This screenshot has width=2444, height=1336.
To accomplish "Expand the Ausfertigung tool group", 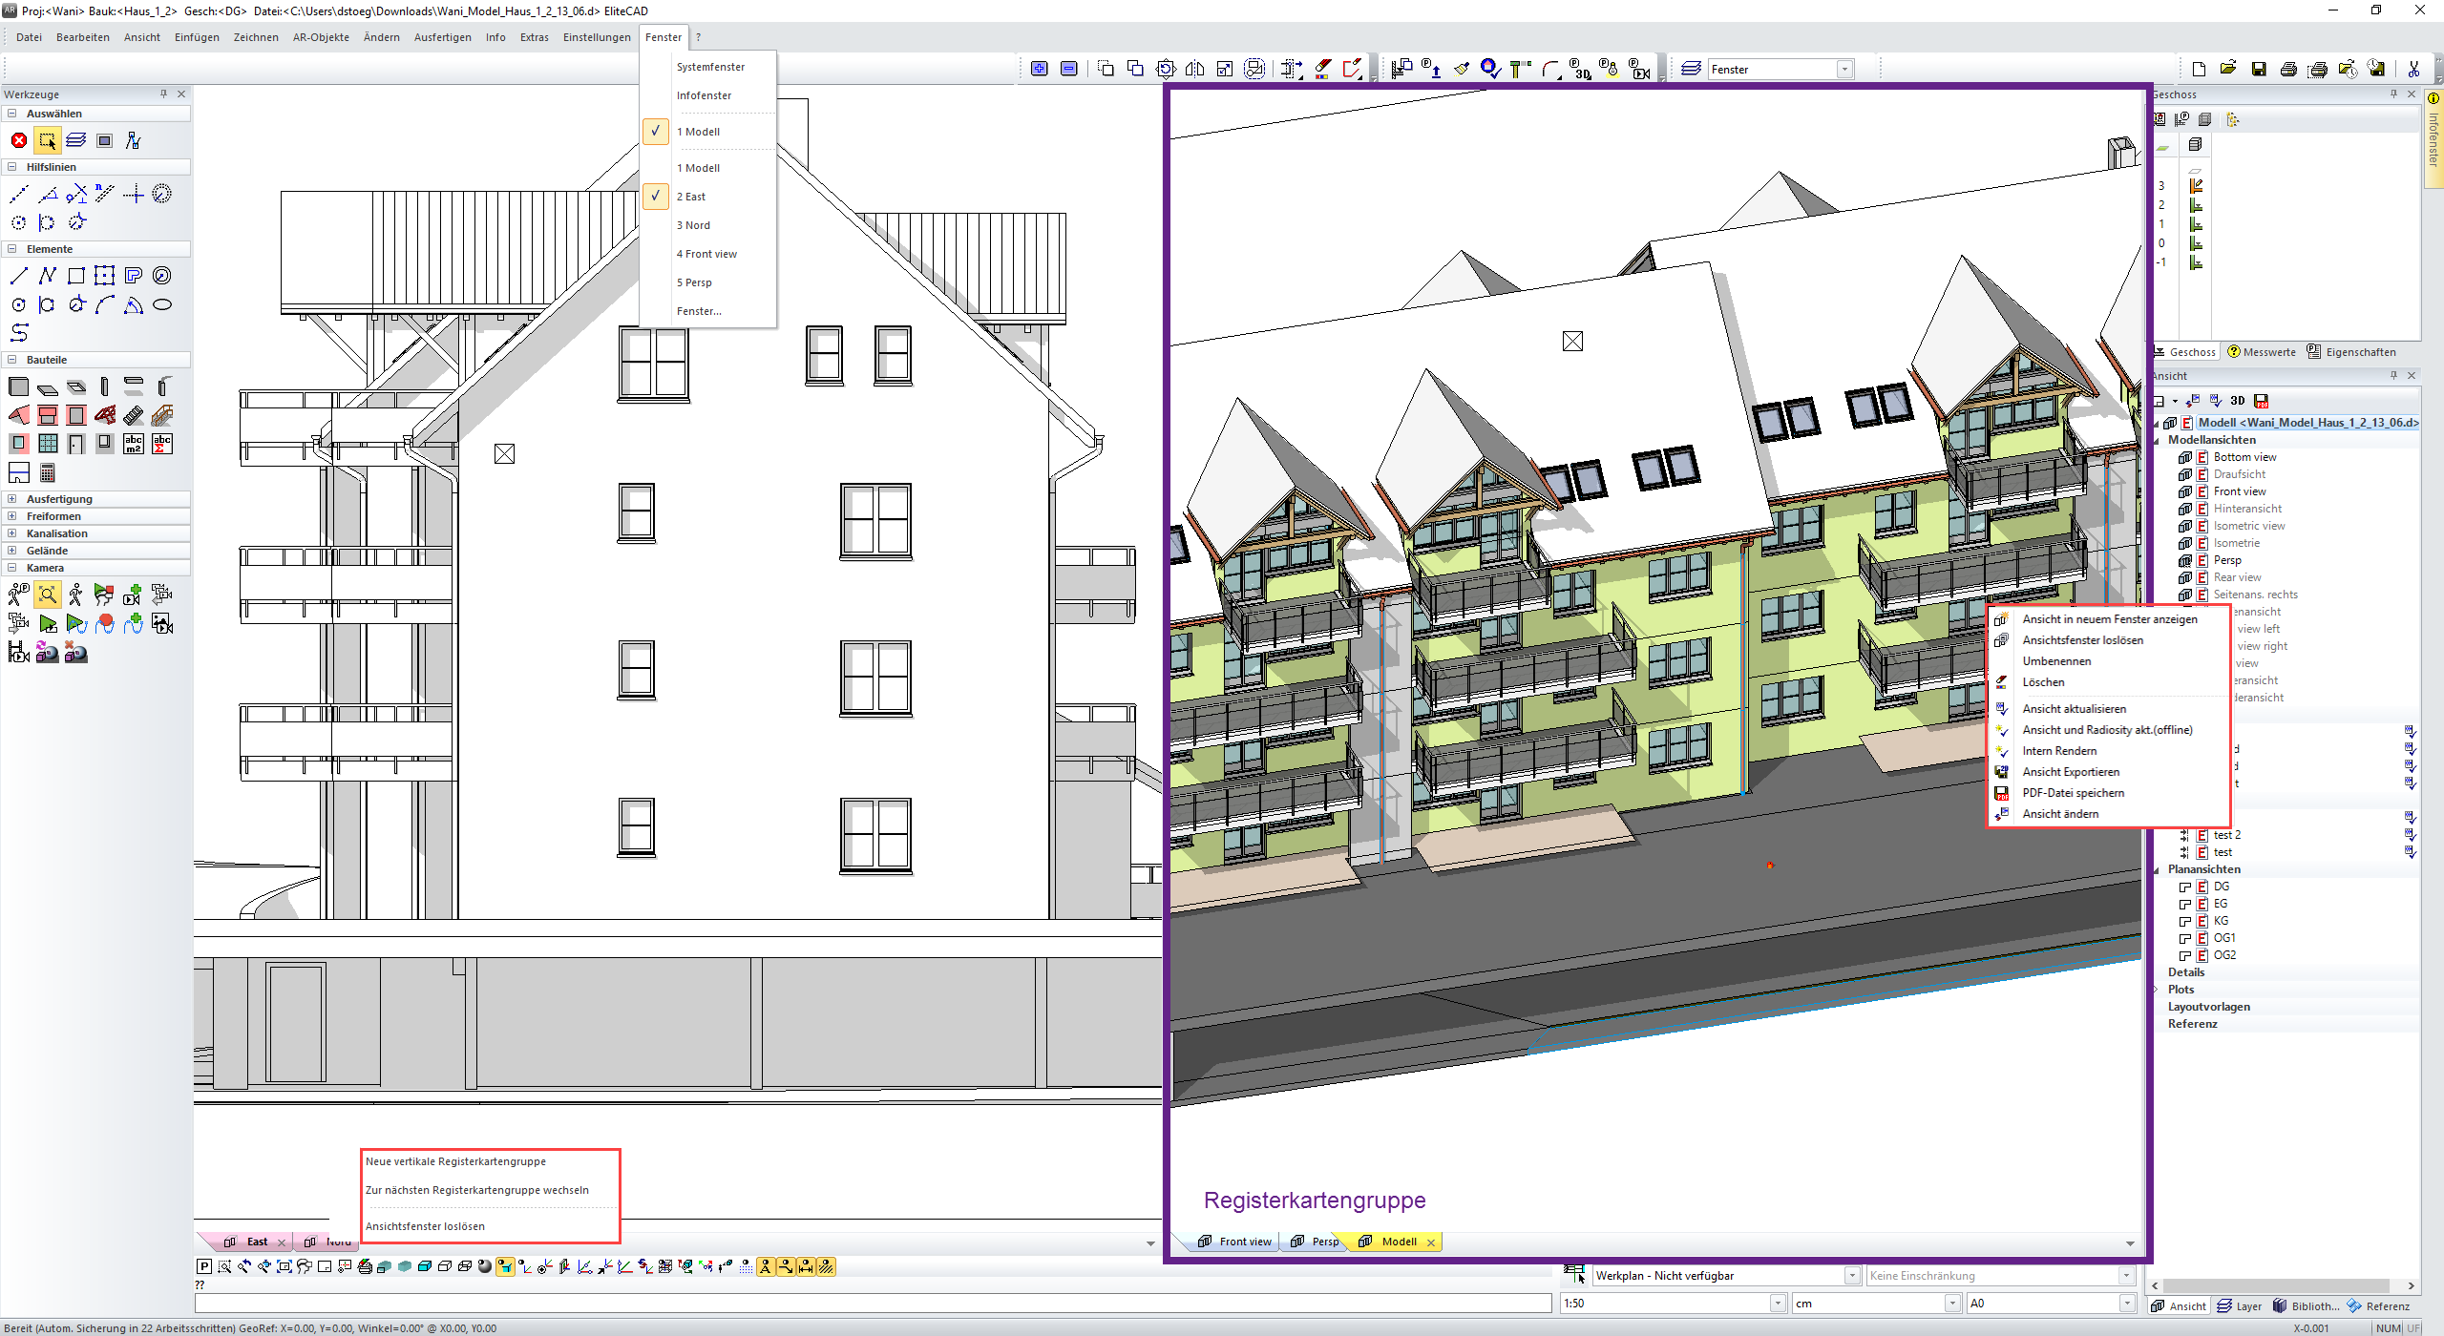I will coord(11,499).
